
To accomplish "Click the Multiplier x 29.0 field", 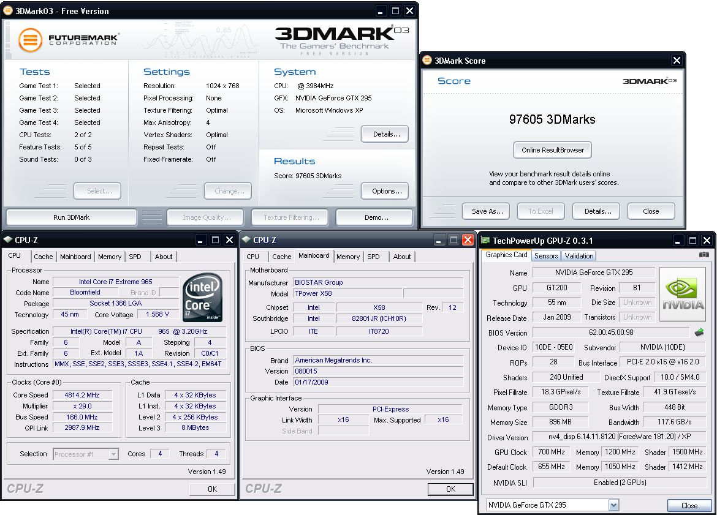I will coord(82,406).
